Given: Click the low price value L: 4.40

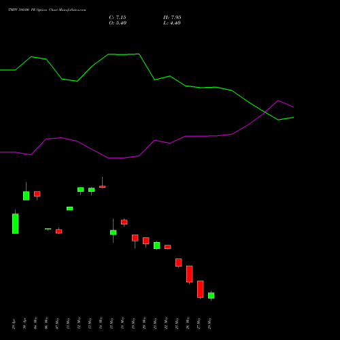Looking at the screenshot, I should [172, 23].
